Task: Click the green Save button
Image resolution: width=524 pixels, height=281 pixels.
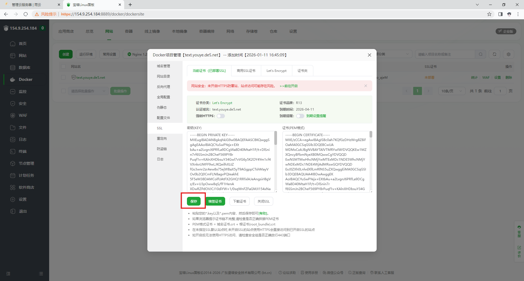Action: tap(193, 201)
